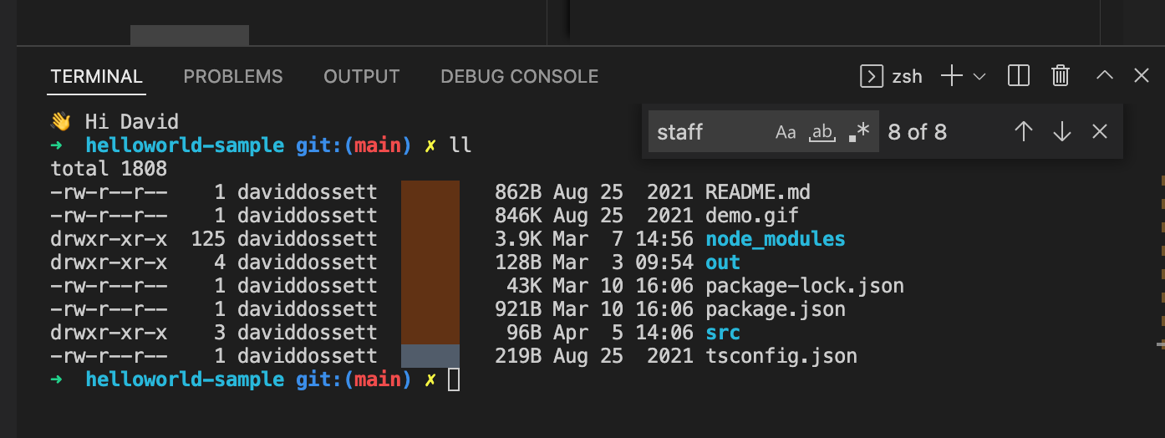Toggle Match Whole Word option
Viewport: 1165px width, 438px height.
(823, 132)
